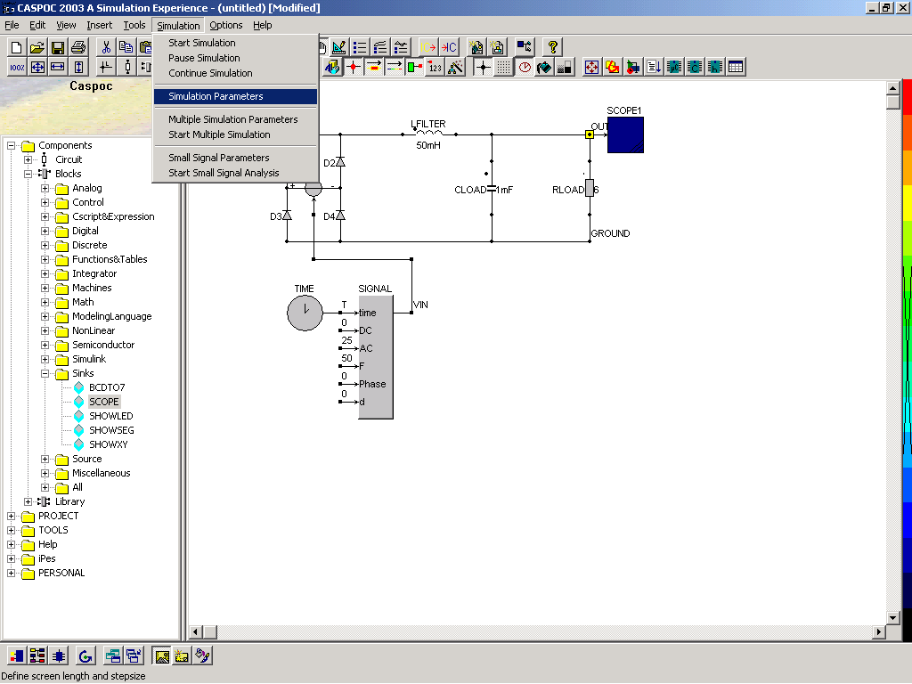912x684 pixels.
Task: Select the SCOPE block in tree
Action: click(103, 402)
